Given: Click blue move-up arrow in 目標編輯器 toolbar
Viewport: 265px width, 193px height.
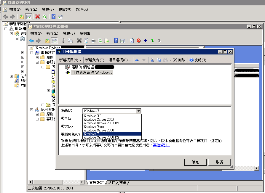Looking at the screenshot, I should pos(137,60).
